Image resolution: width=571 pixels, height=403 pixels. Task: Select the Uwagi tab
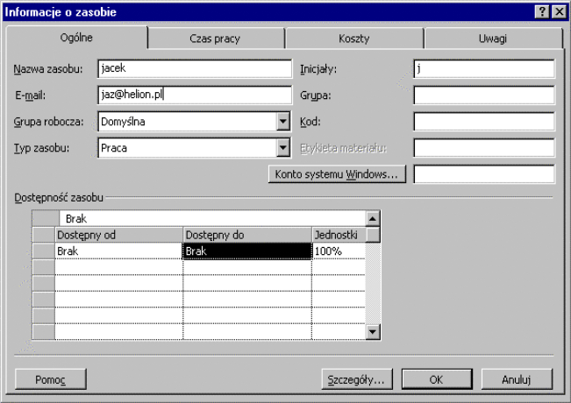coord(492,39)
